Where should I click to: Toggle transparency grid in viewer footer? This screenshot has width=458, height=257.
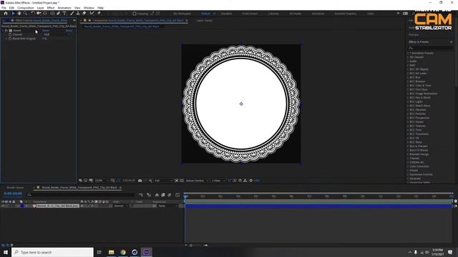(182, 181)
